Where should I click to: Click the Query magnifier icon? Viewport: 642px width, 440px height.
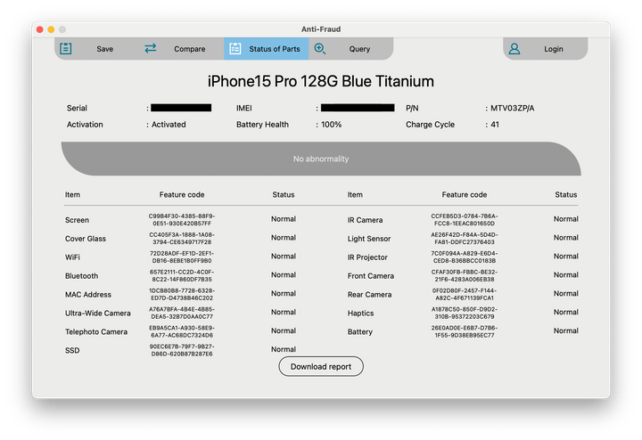coord(320,49)
